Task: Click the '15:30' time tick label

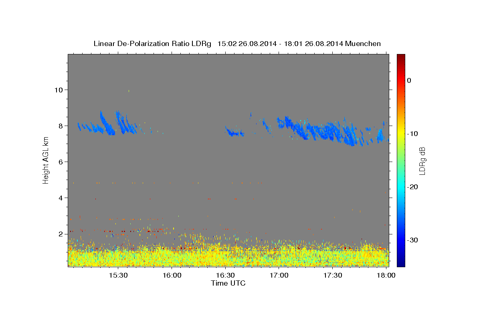Action: [119, 275]
